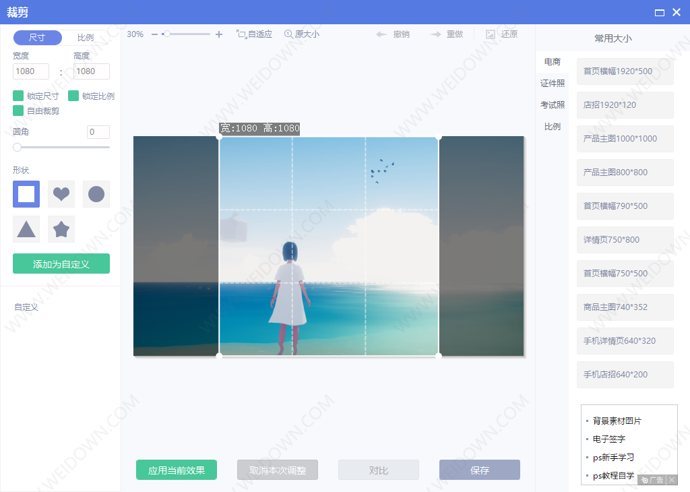The height and width of the screenshot is (492, 690).
Task: Choose preset 产品主图1000*1000
Action: tap(625, 139)
